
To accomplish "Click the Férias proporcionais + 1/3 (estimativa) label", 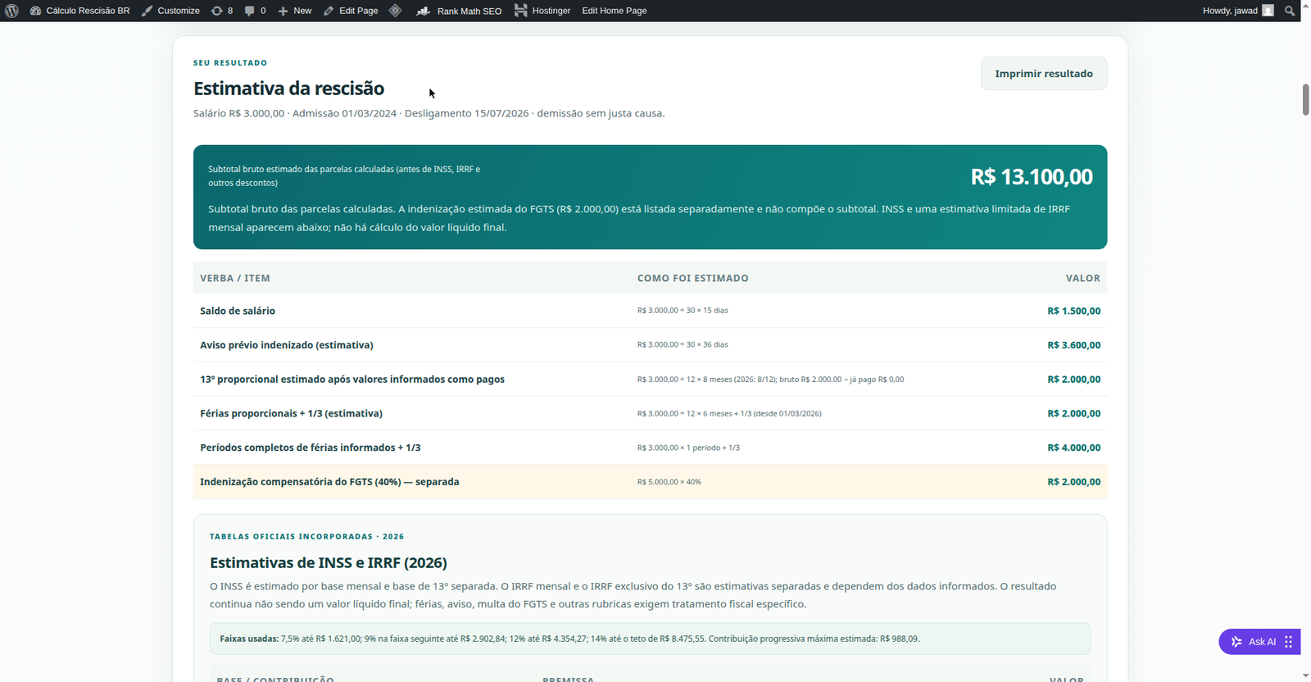I will (291, 414).
